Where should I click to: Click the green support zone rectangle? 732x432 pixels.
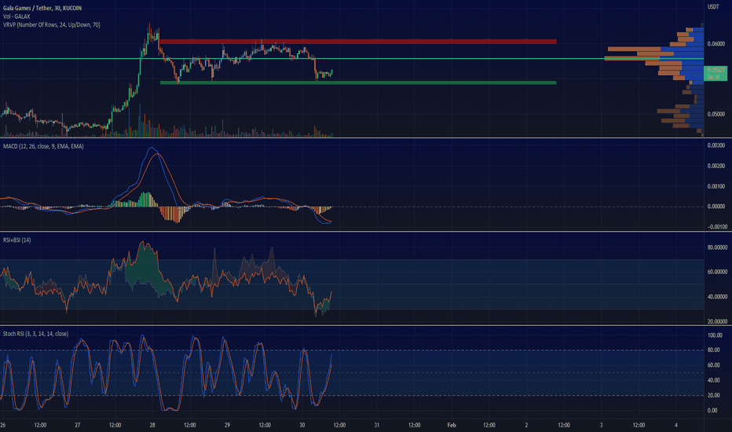(x=358, y=82)
